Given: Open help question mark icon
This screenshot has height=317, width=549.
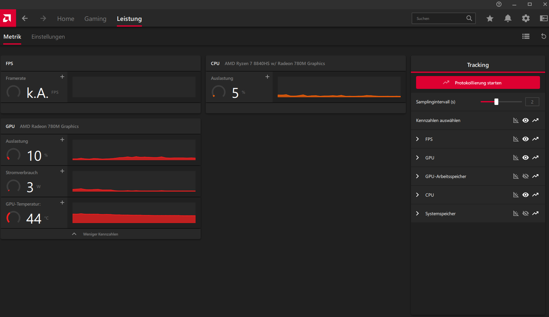Looking at the screenshot, I should (499, 4).
